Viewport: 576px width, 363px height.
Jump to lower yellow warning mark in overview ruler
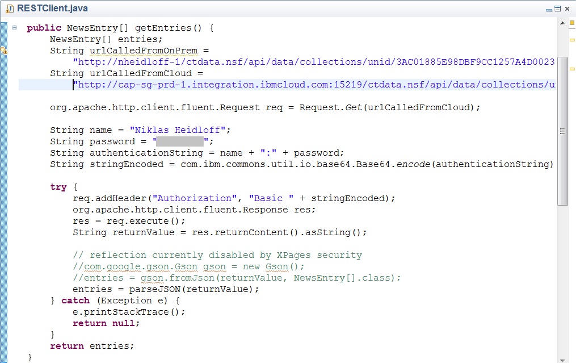pos(572,69)
